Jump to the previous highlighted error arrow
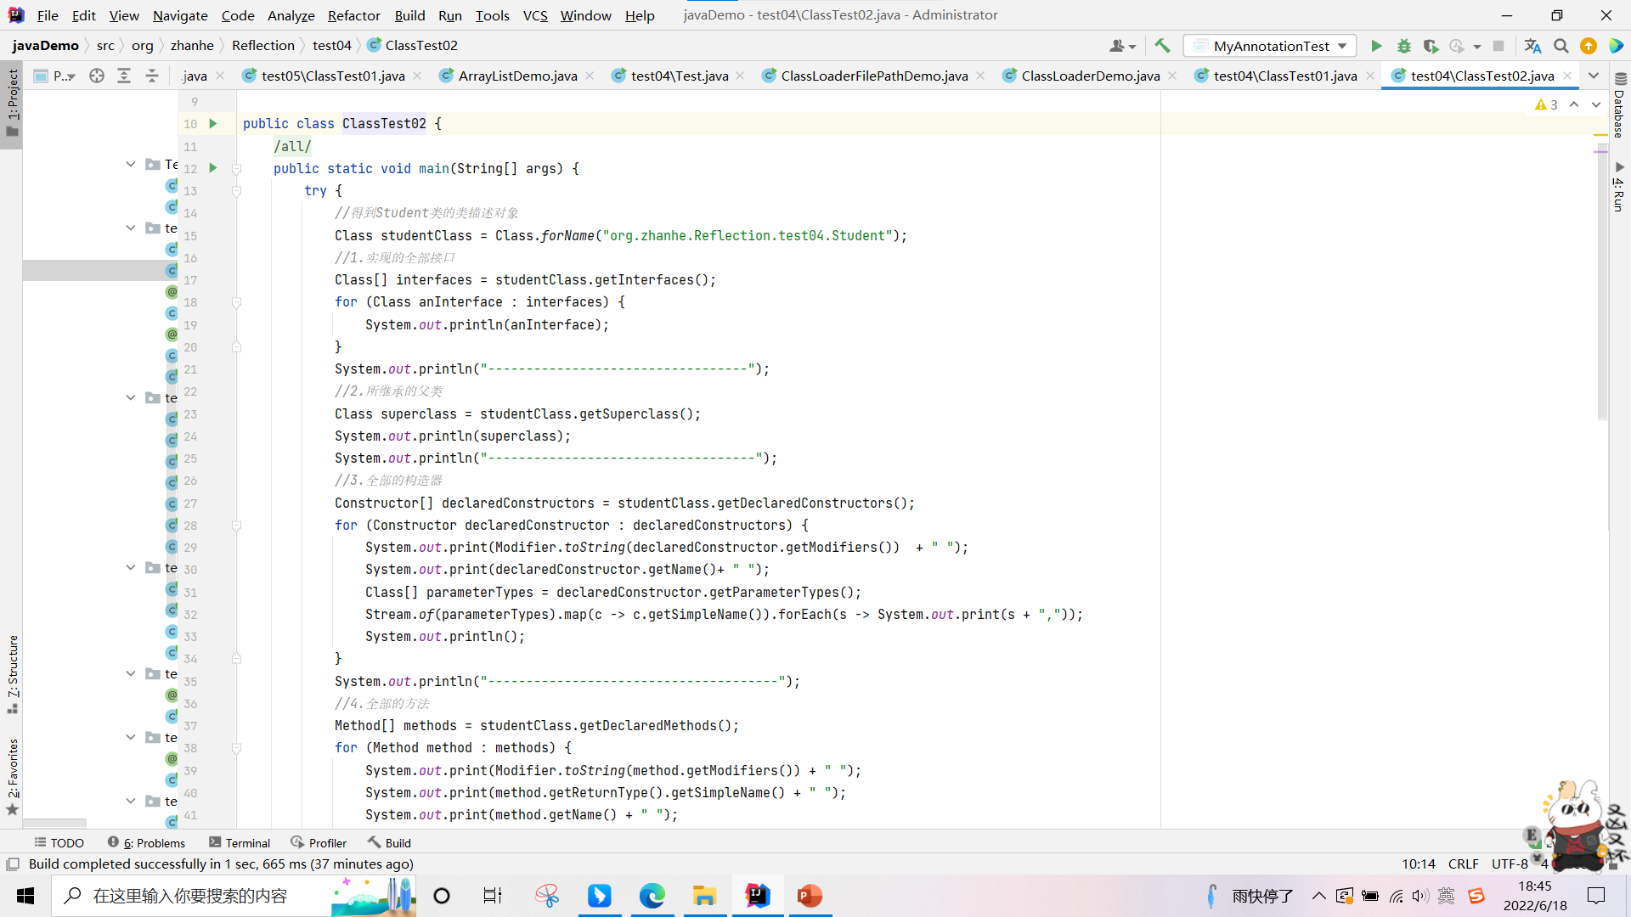The image size is (1631, 917). tap(1574, 104)
